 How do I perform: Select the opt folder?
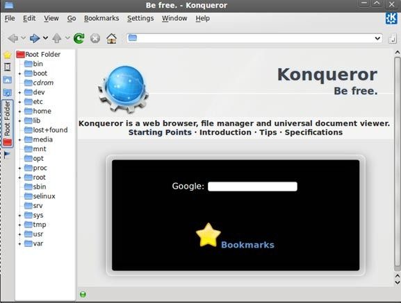click(x=34, y=158)
